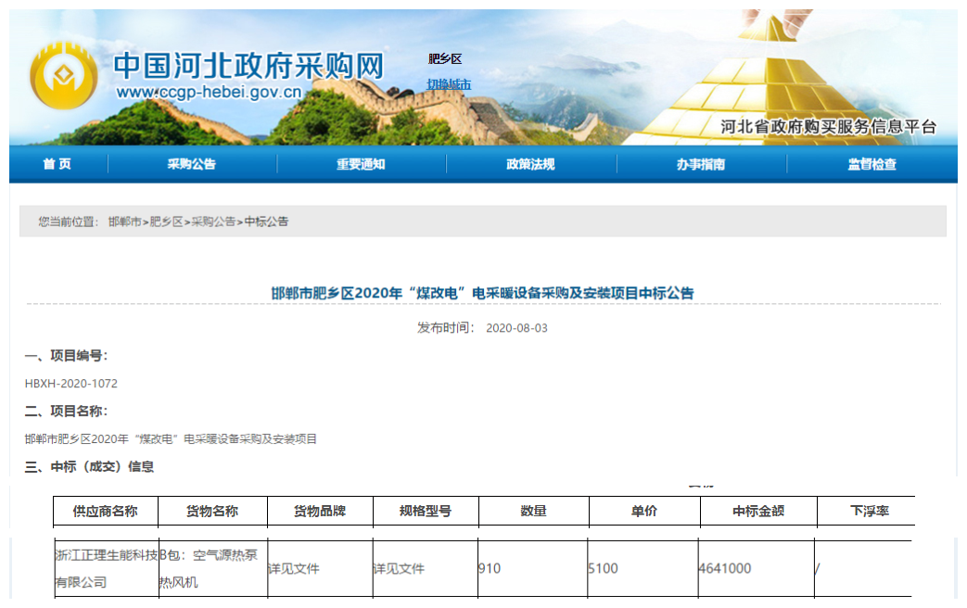Open the 办事指南 menu item
The width and height of the screenshot is (967, 608).
701,164
